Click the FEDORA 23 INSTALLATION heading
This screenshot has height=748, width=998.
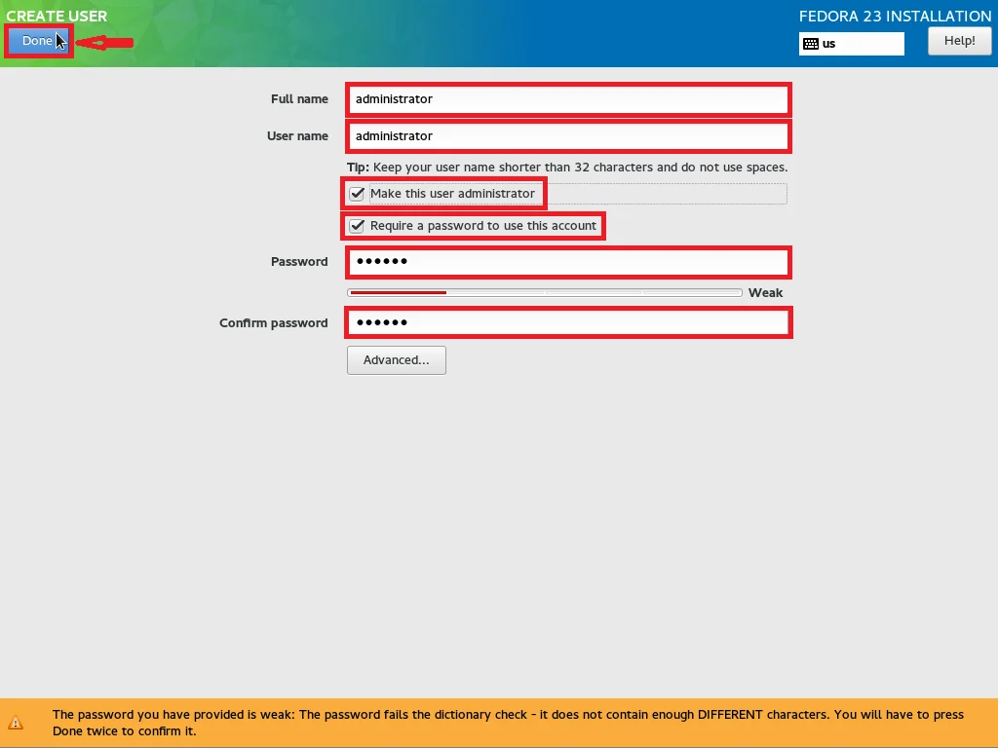895,16
